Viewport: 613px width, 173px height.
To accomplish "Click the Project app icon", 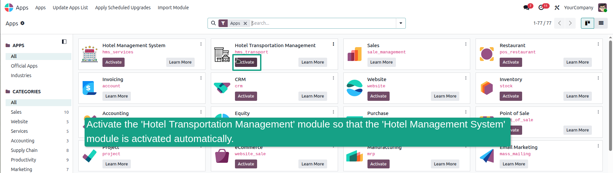I will [x=90, y=156].
